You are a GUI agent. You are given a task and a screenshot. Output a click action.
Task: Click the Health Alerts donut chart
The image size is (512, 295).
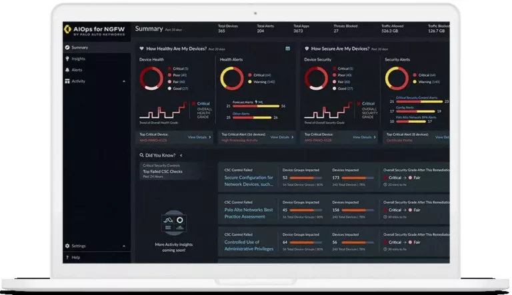[232, 79]
